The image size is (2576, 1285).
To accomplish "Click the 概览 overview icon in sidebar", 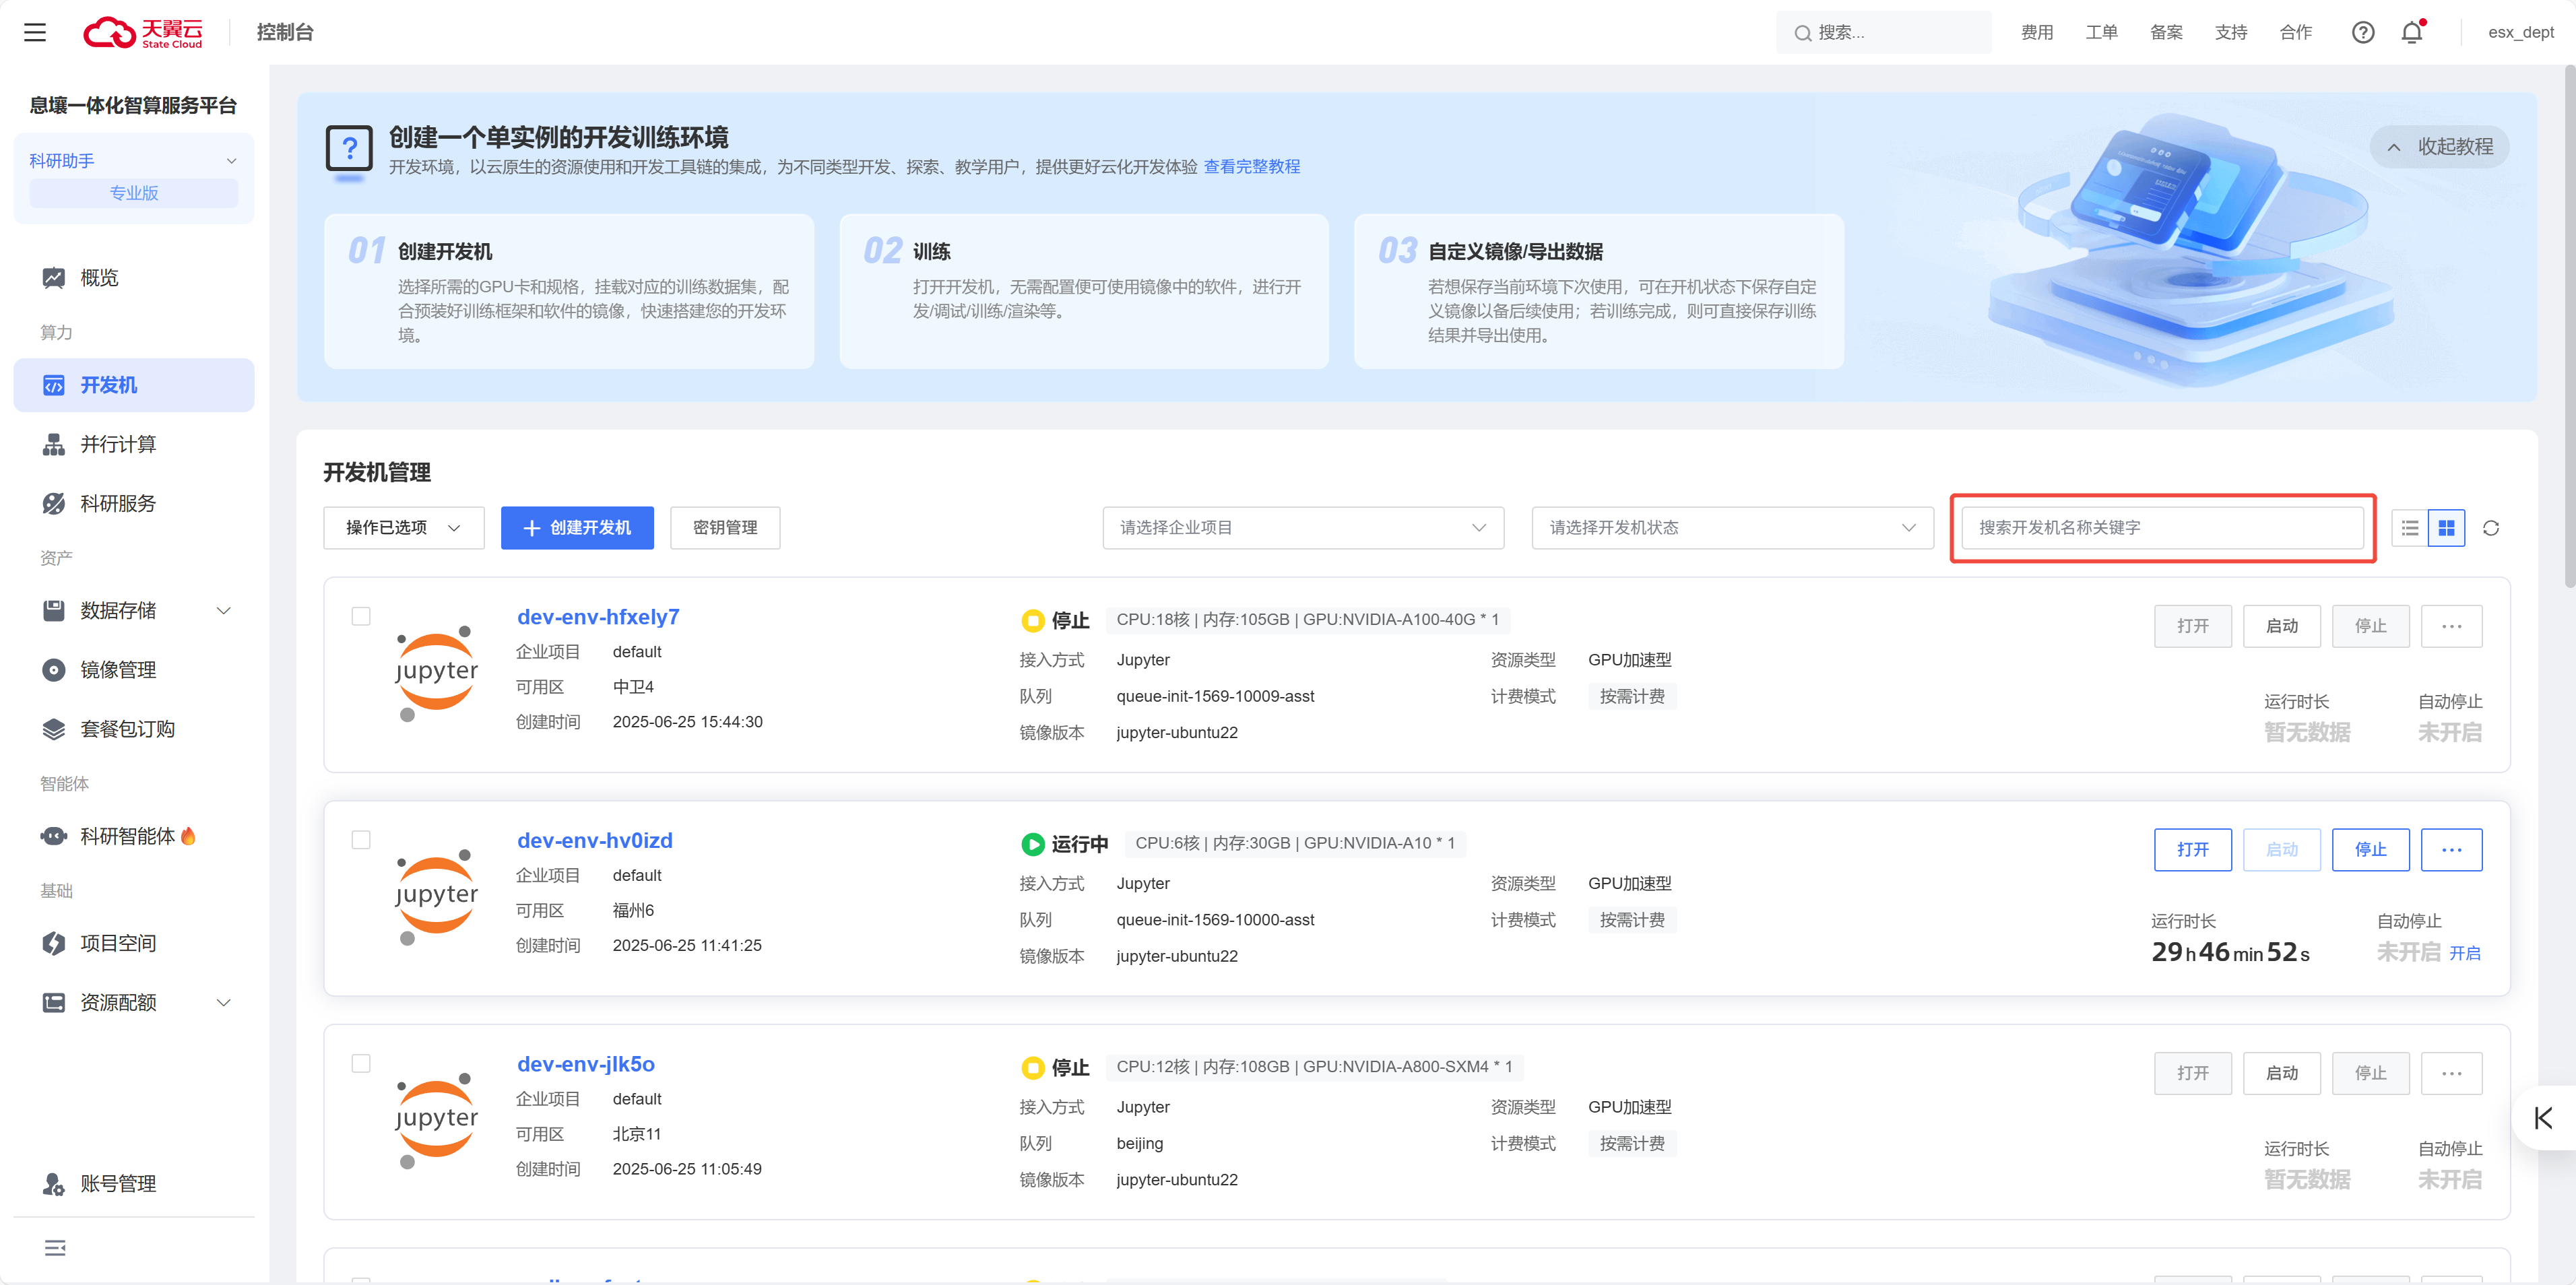I will (54, 277).
